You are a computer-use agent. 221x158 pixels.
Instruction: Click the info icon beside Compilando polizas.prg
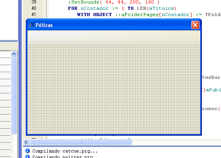click(27, 156)
